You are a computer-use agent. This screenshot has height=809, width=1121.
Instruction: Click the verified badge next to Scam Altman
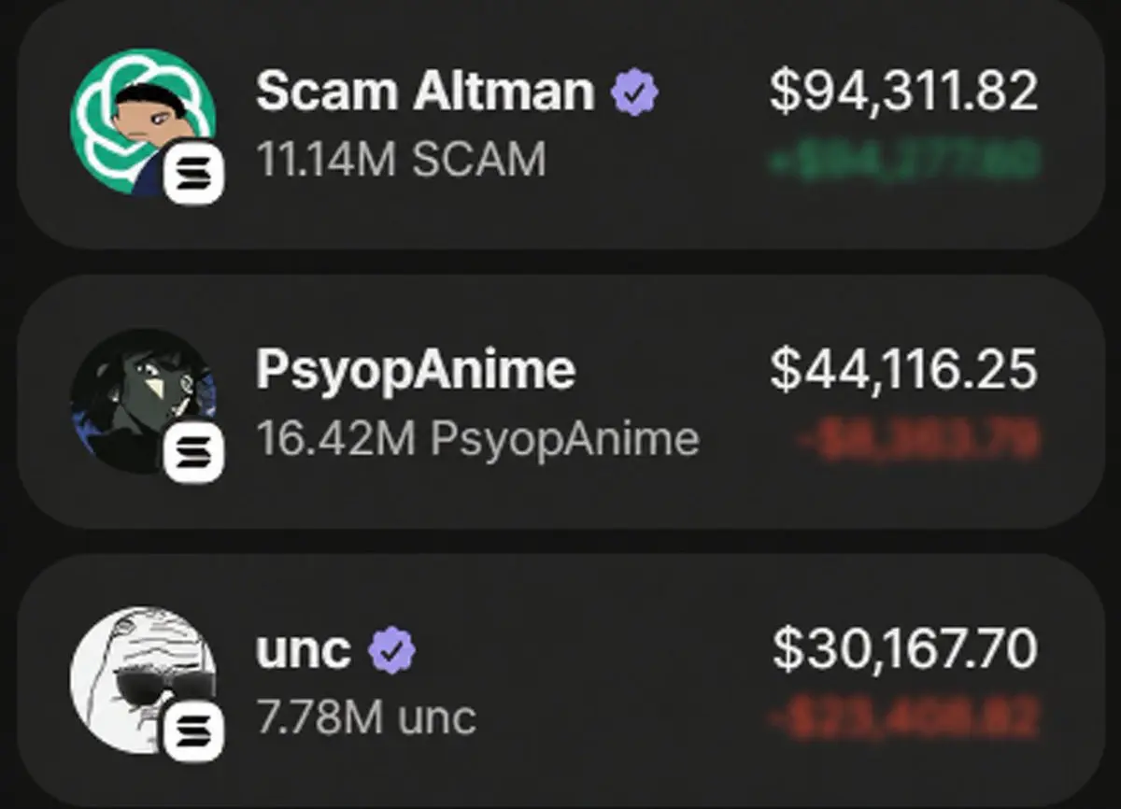click(635, 92)
